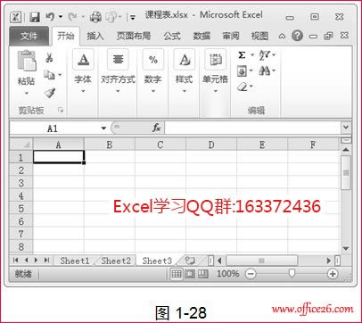
Task: Open the 单元格 cells group
Action: [x=215, y=71]
